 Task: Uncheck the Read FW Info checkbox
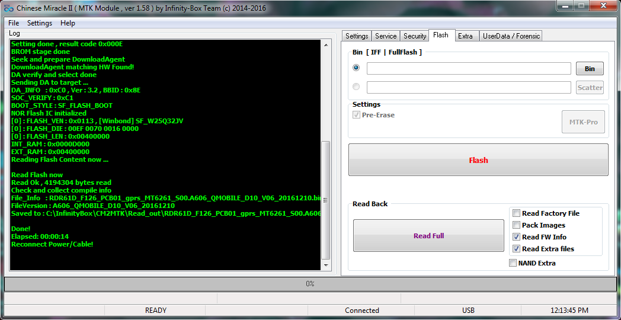(x=517, y=237)
